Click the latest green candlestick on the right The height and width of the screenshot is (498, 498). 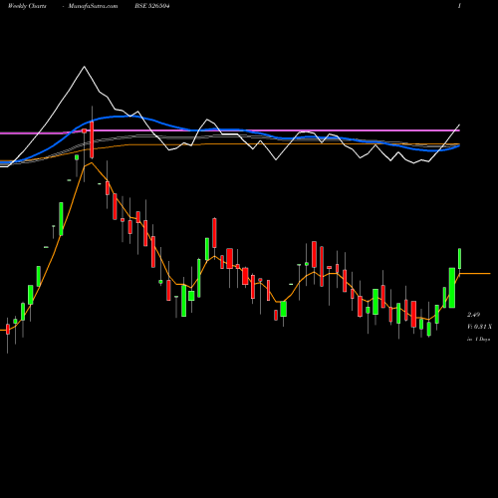pos(460,259)
